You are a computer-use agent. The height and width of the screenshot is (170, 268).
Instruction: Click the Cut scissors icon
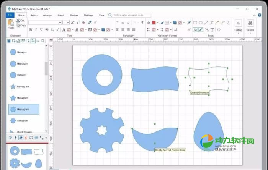(x=17, y=21)
